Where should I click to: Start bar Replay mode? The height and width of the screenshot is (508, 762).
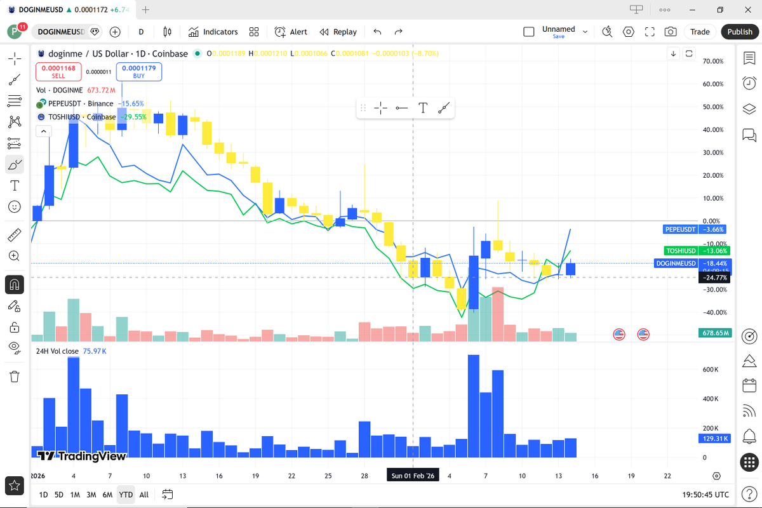click(338, 32)
